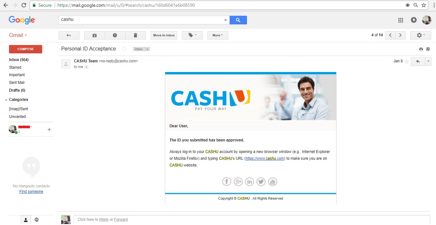Go back to search results arrow
Screen dimensions: 436x225
[x=69, y=35]
